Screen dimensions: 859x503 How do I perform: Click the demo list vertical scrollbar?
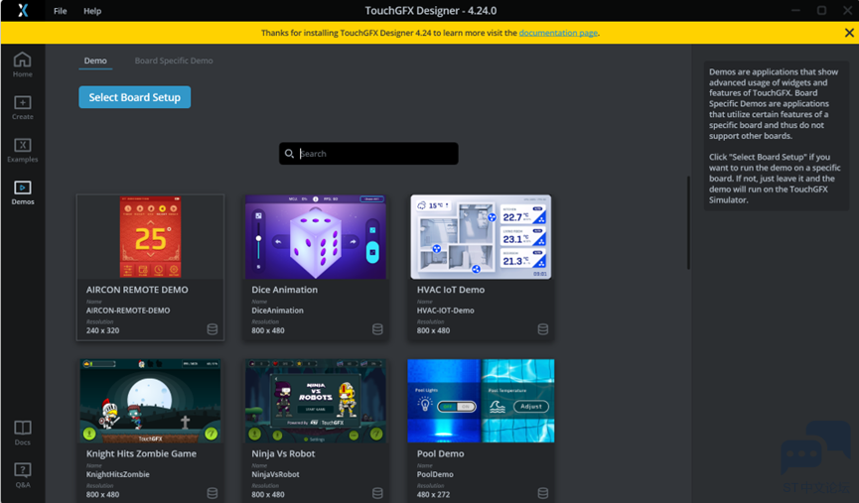(688, 222)
